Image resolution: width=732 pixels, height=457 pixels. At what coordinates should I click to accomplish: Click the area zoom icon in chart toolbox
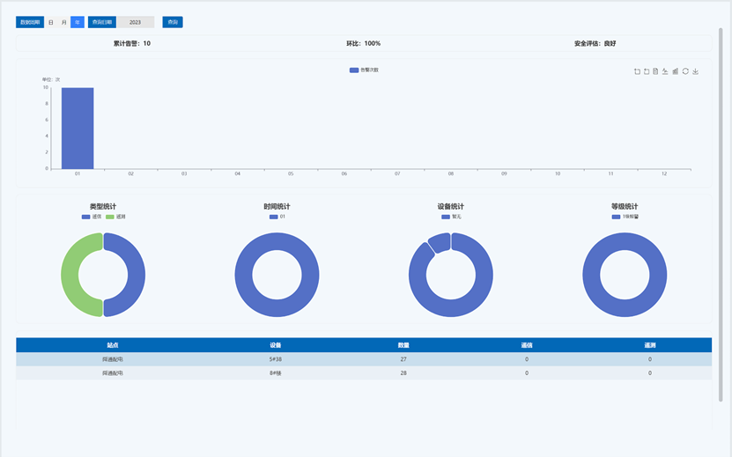(x=637, y=71)
